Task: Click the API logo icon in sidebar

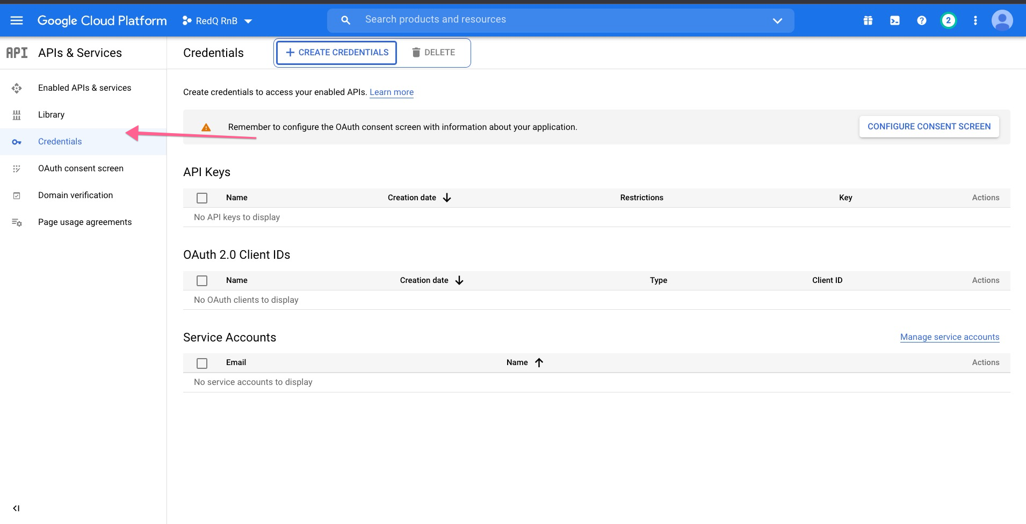Action: [17, 53]
